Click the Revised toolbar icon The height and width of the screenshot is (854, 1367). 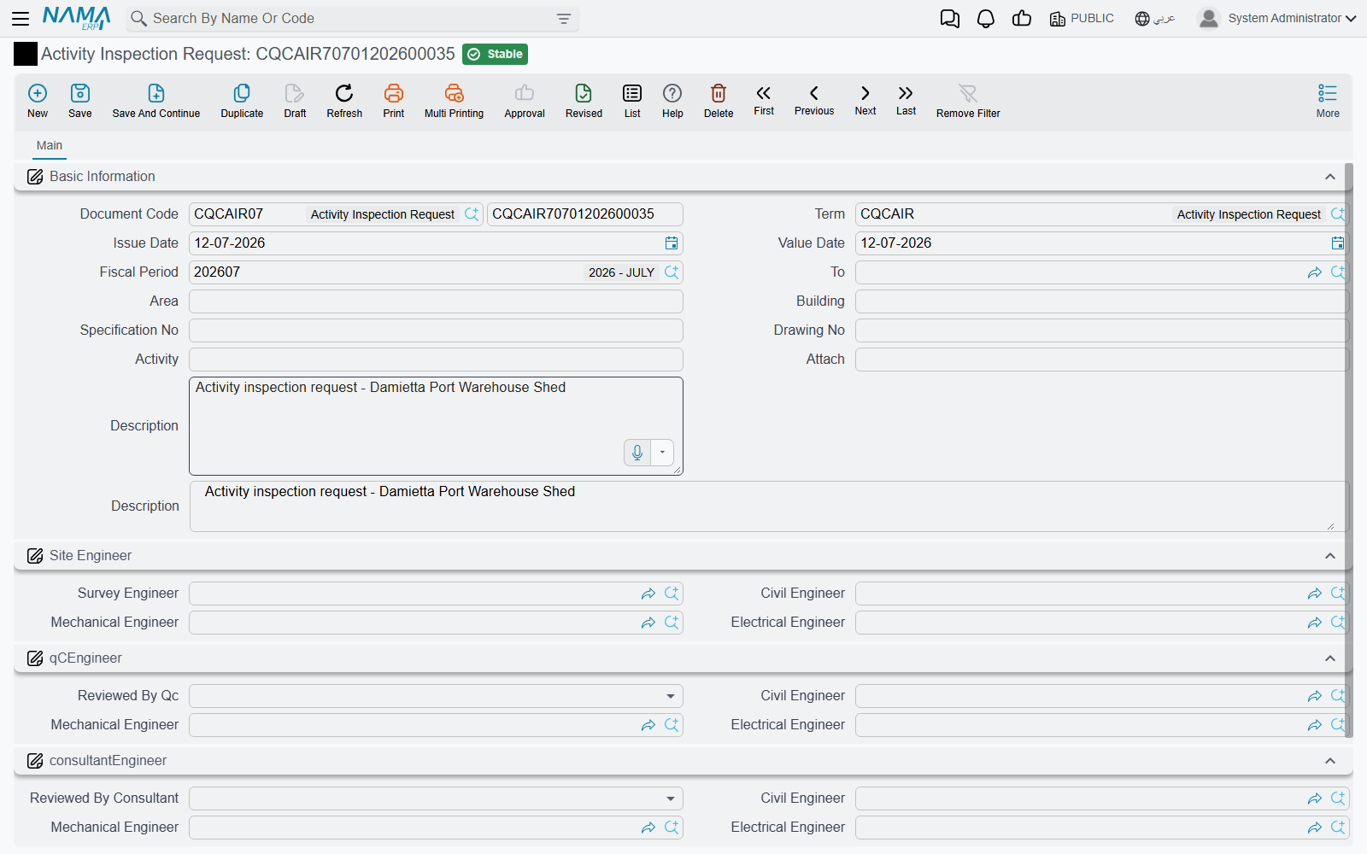(584, 101)
